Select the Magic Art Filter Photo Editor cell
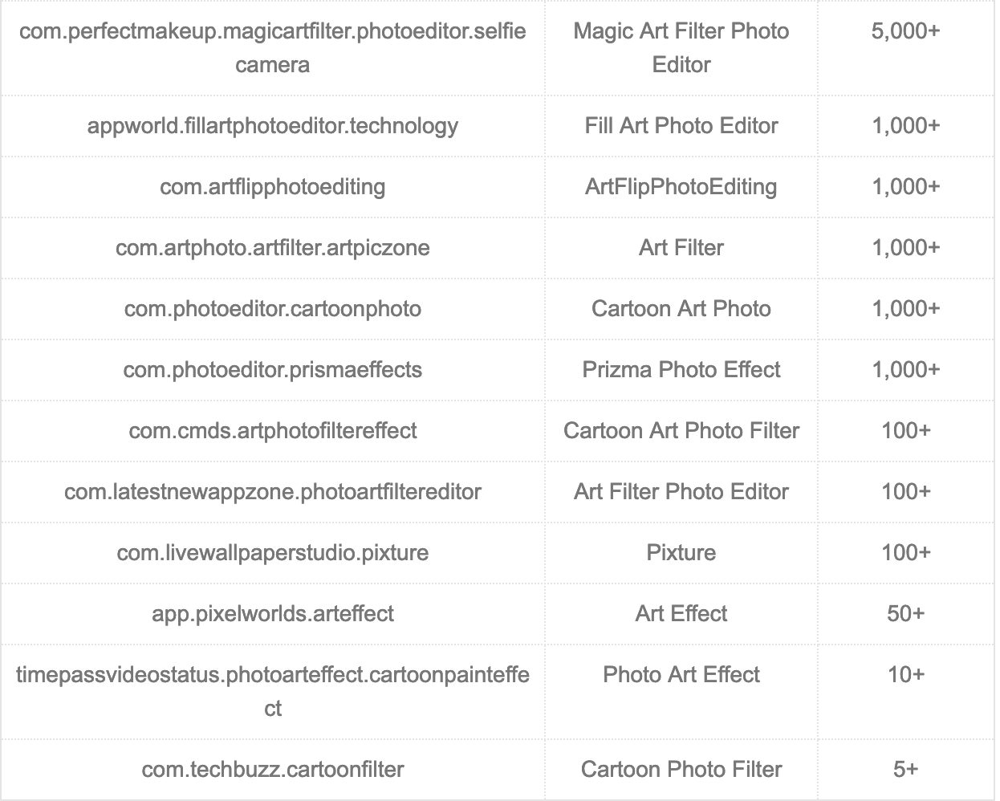 (x=681, y=47)
